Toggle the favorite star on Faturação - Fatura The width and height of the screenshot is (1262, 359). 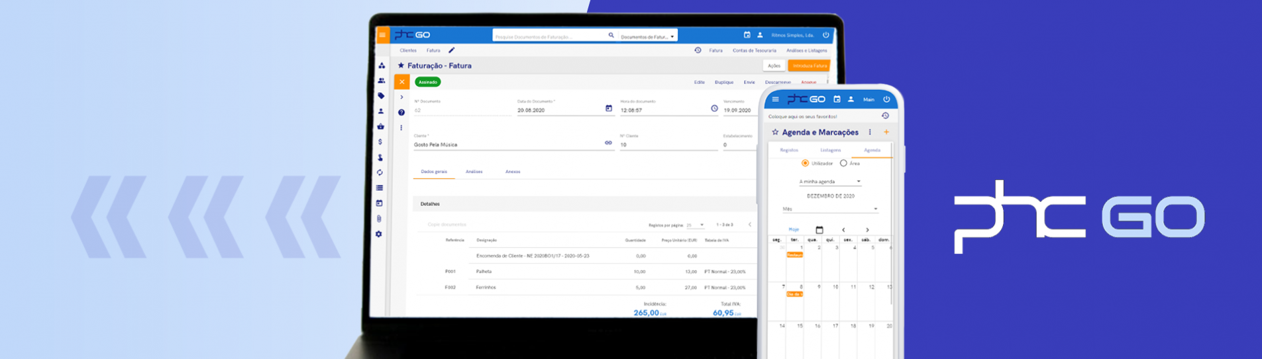(x=401, y=66)
